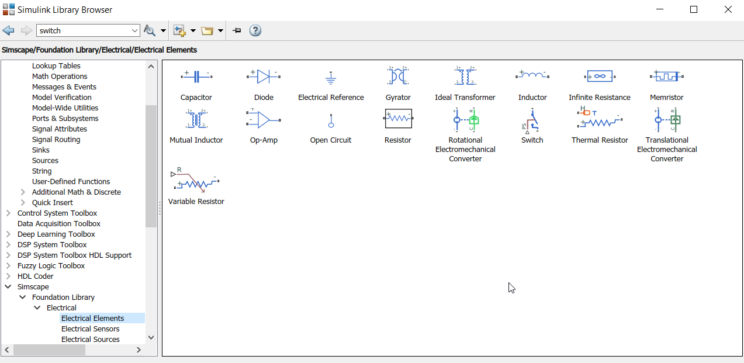Select Ports & Subsystems library
The image size is (744, 363).
[65, 118]
